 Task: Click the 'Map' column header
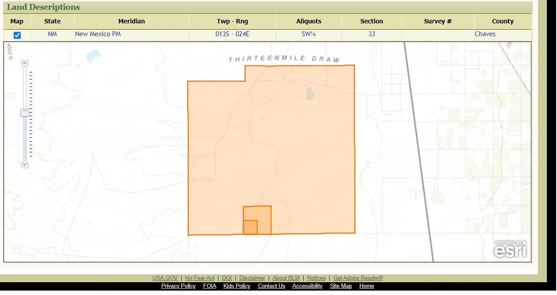tap(17, 21)
